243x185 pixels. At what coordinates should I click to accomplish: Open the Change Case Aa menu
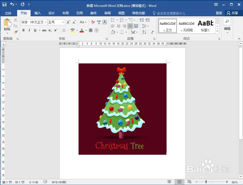(83, 22)
